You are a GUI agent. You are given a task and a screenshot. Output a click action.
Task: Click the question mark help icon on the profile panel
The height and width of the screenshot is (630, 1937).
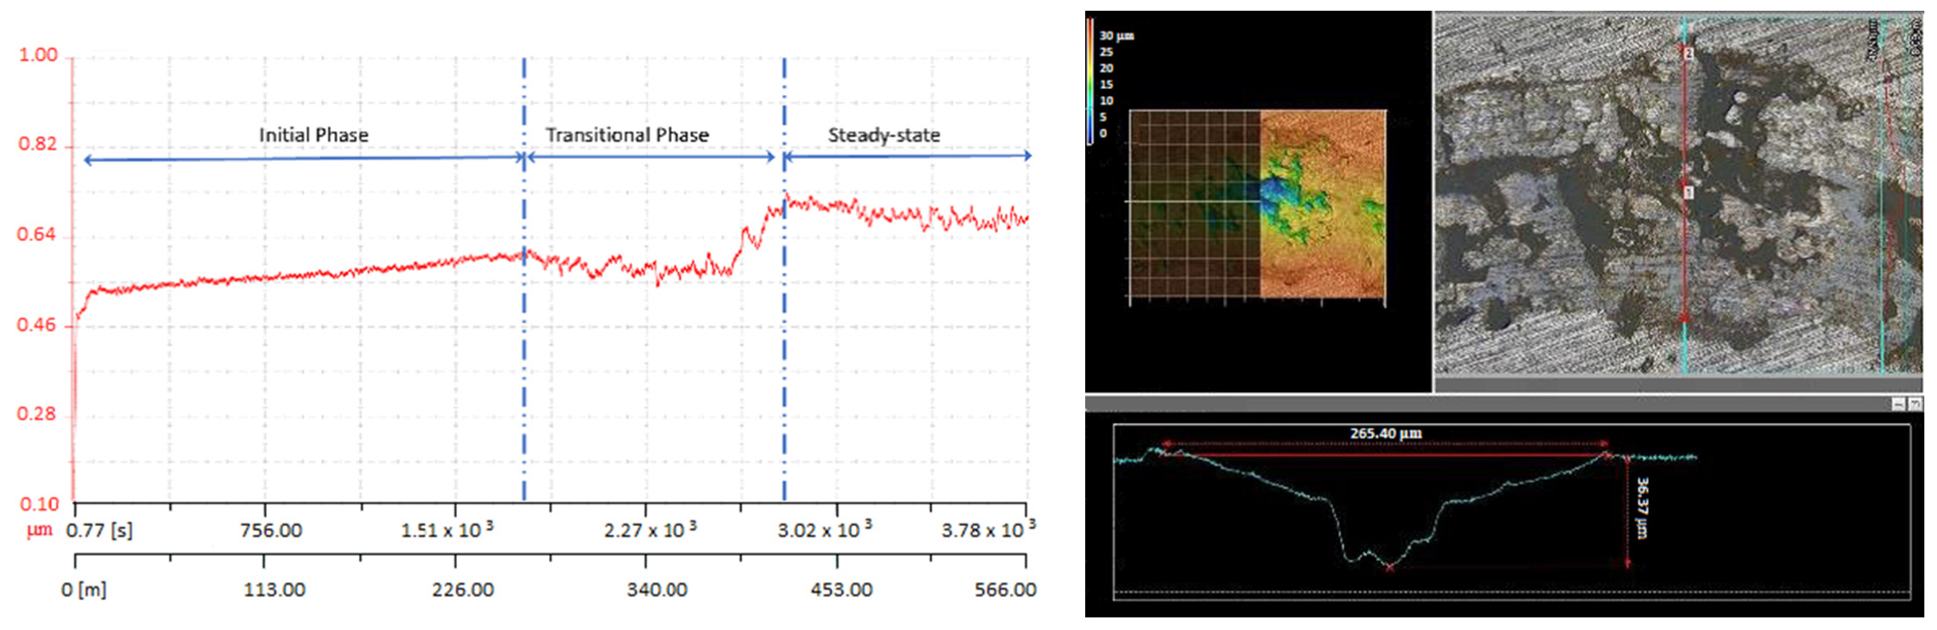1915,404
